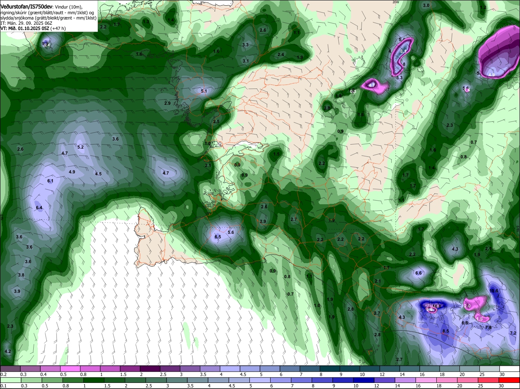The height and width of the screenshot is (389, 520).
Task: Click the Veðurstofan/IS750dev title text
Action: point(26,7)
